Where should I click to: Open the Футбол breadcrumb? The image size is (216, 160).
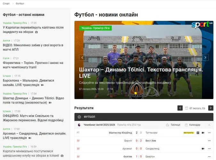click(x=20, y=4)
